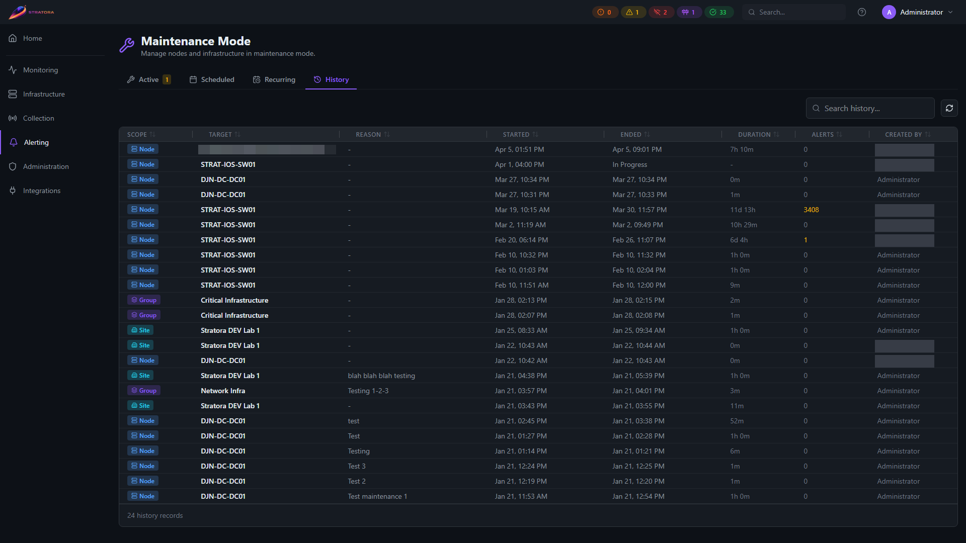Switch to the Recurring tab
966x543 pixels.
(x=274, y=79)
